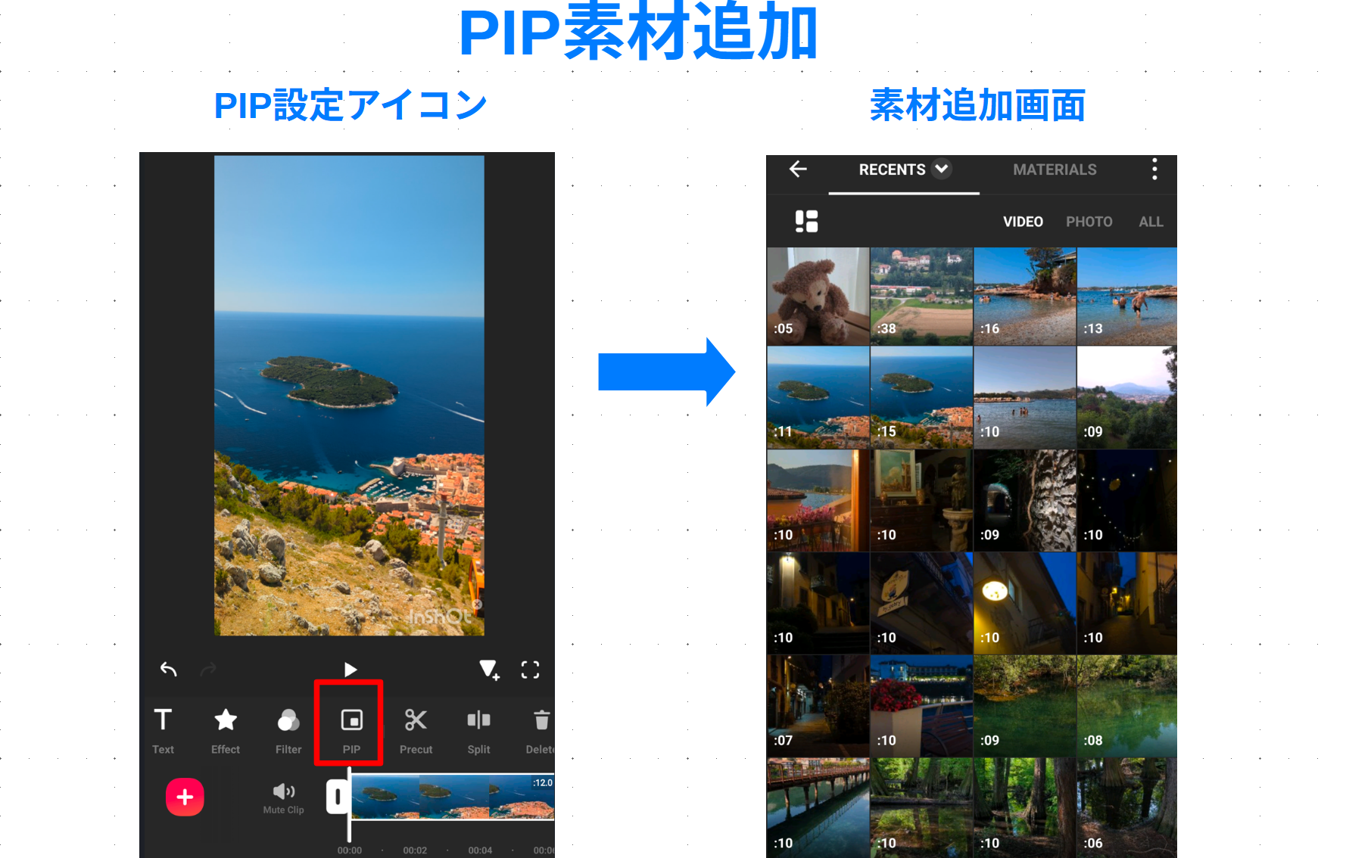Select the VIDEO filter tab

point(1023,222)
